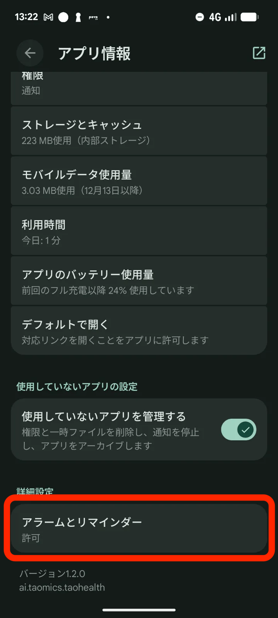The image size is (278, 618).
Task: Open デフォルトで開く settings
Action: (139, 331)
